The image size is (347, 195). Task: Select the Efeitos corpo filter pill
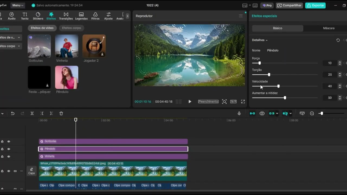click(71, 28)
